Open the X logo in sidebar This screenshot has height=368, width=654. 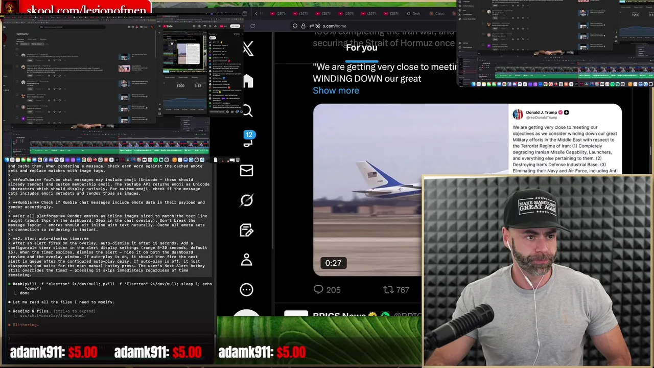point(248,49)
